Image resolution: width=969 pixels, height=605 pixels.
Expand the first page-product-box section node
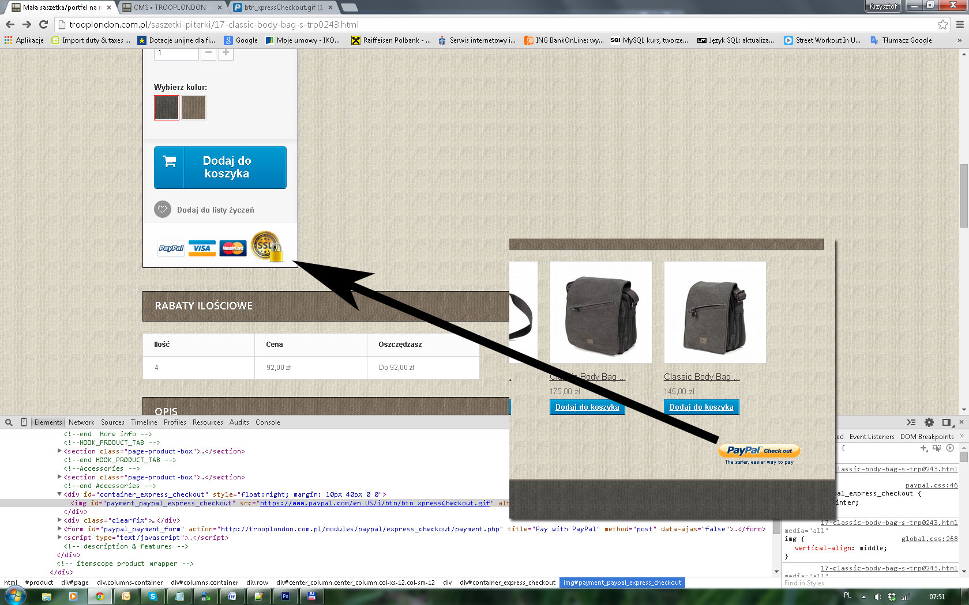point(59,451)
